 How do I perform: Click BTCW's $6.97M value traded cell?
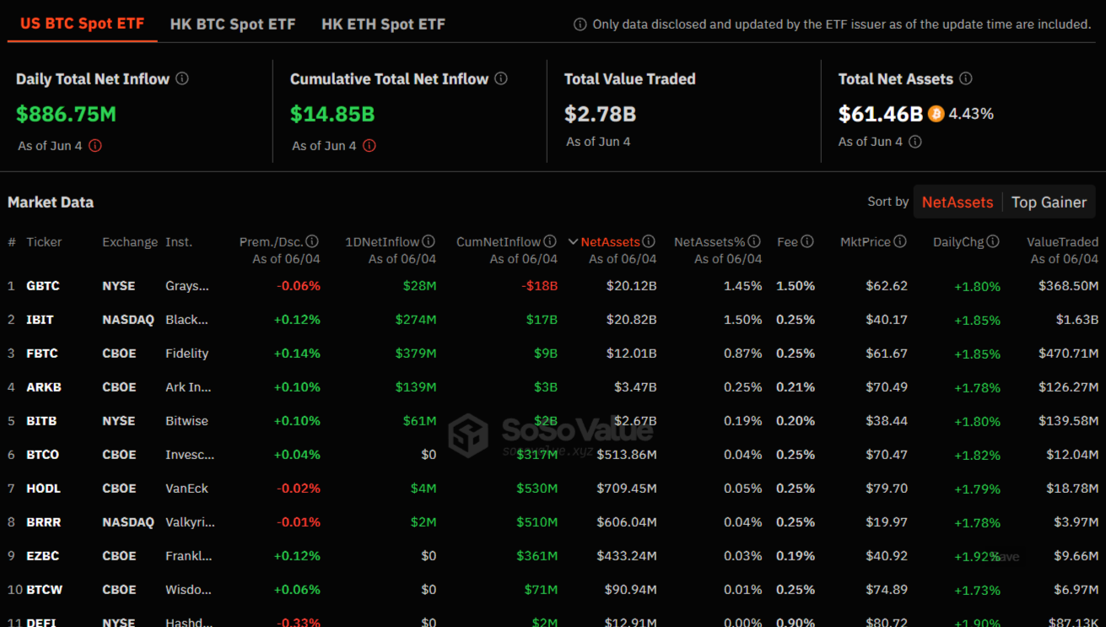(x=1075, y=590)
